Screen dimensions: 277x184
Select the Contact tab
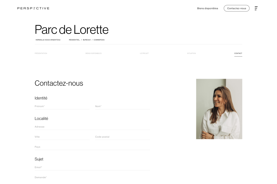pos(238,53)
